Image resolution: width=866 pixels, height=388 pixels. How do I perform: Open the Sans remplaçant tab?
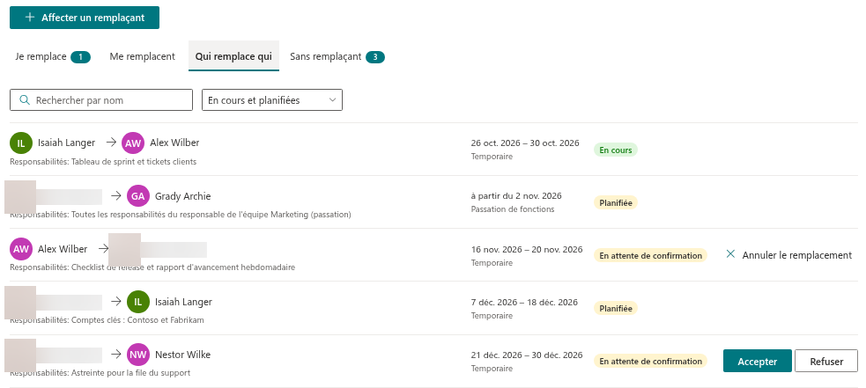point(337,56)
